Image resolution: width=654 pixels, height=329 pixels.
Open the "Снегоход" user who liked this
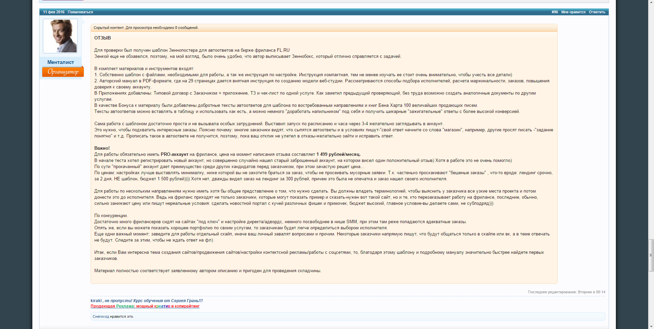[x=100, y=316]
